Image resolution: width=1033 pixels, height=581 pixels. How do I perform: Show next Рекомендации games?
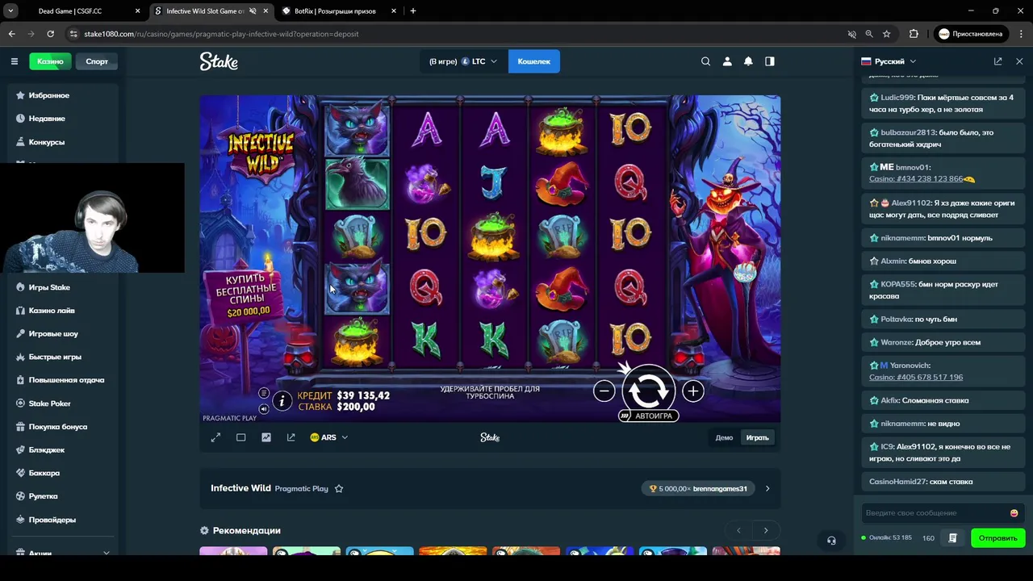coord(766,530)
